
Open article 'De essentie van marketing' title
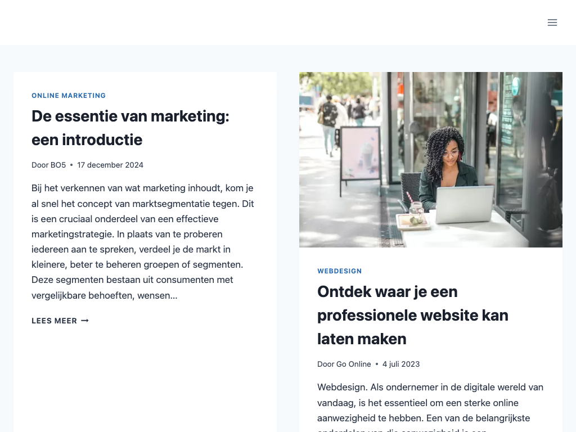tap(130, 128)
